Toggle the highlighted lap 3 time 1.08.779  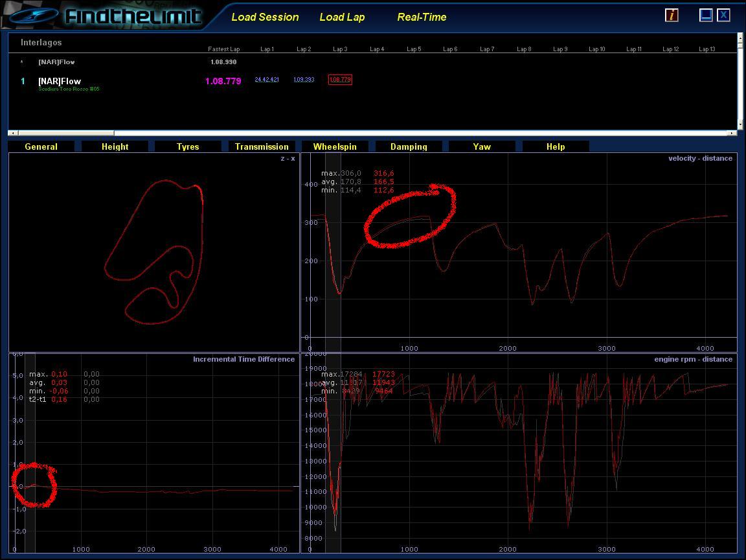(x=340, y=80)
